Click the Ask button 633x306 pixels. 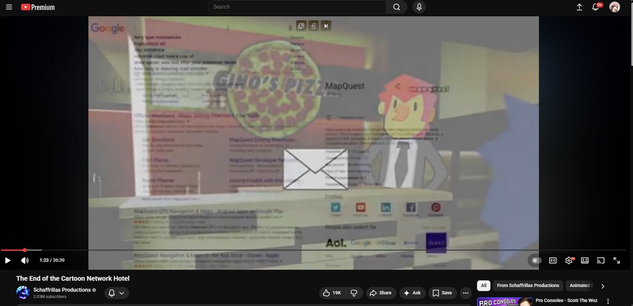(x=413, y=293)
